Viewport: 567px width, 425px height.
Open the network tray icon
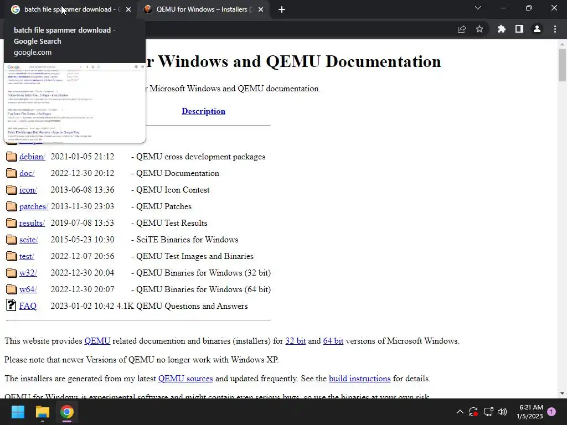(x=488, y=412)
